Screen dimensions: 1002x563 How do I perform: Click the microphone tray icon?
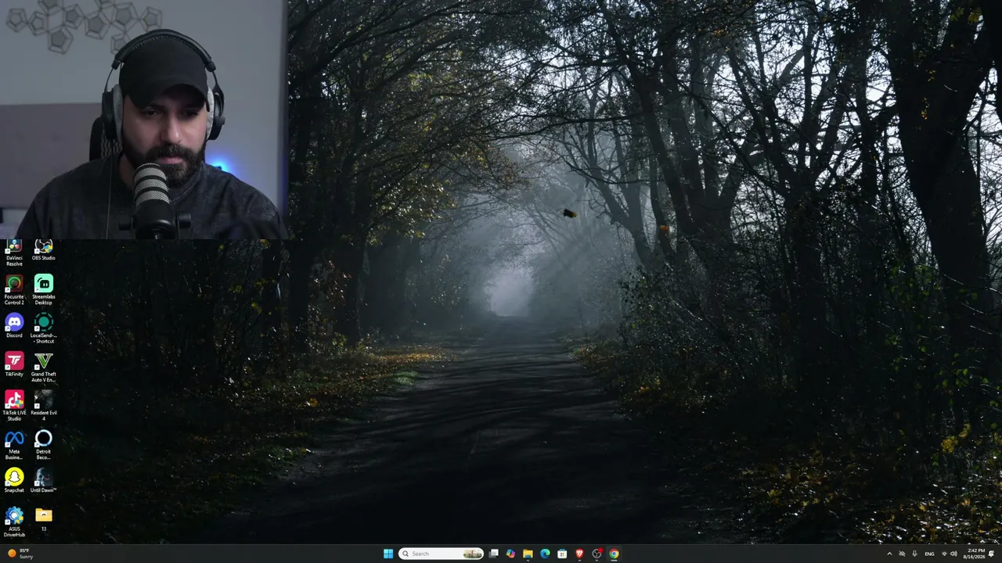[914, 554]
